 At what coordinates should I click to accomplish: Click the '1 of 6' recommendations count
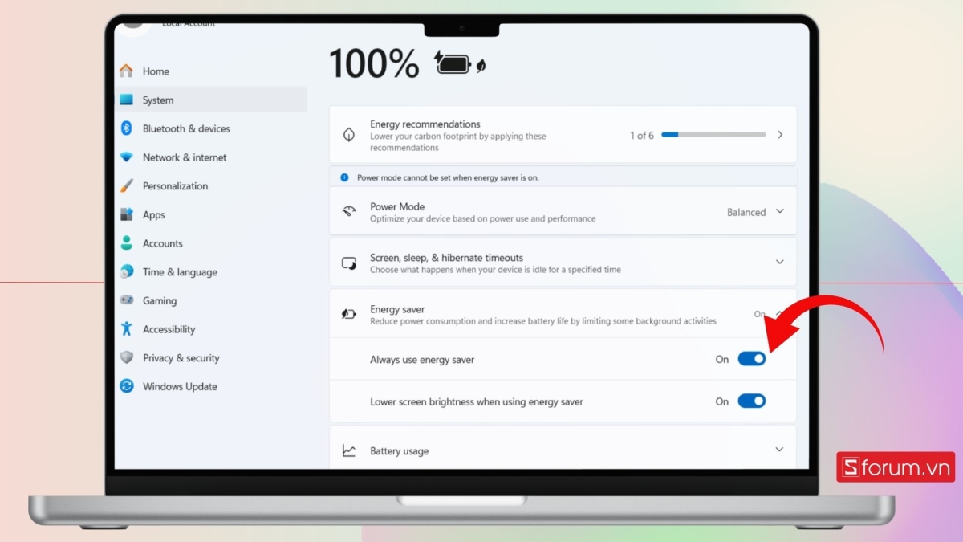(642, 135)
